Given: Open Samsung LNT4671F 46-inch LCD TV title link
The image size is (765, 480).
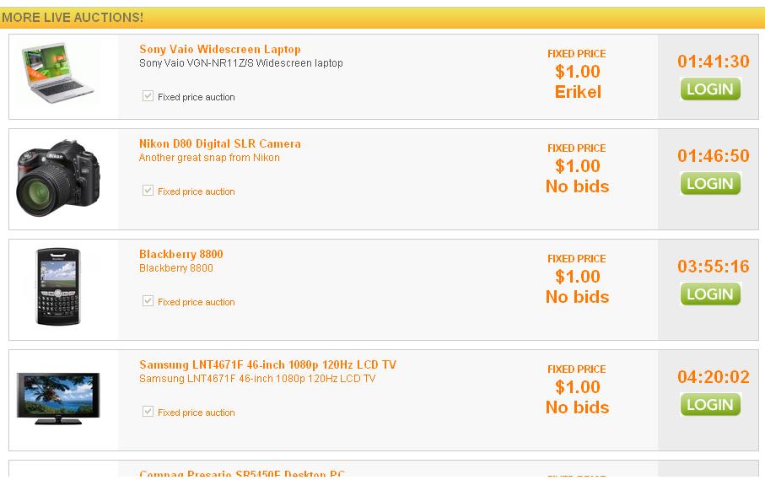Looking at the screenshot, I should coord(267,365).
